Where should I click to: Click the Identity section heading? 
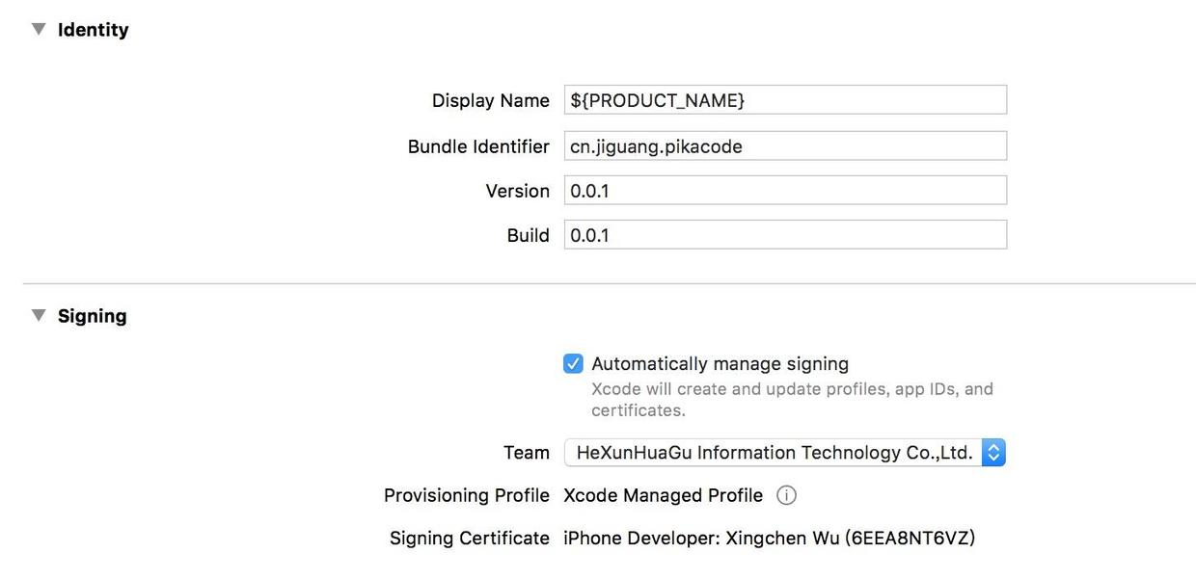click(x=93, y=30)
